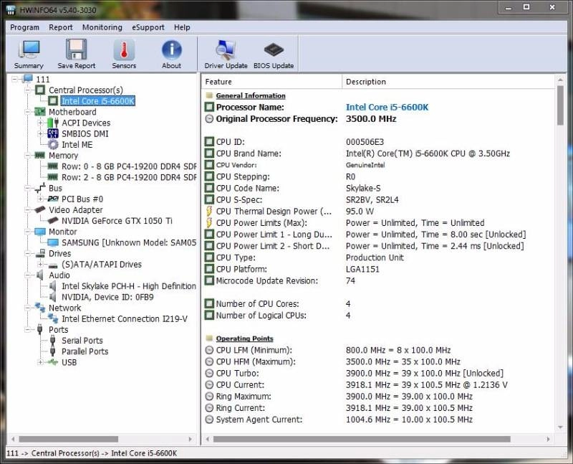The height and width of the screenshot is (464, 573).
Task: Select memory Row: 2 8 GB module
Action: 129,177
